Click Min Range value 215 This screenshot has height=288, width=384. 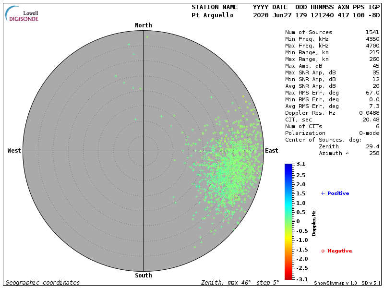pyautogui.click(x=374, y=52)
